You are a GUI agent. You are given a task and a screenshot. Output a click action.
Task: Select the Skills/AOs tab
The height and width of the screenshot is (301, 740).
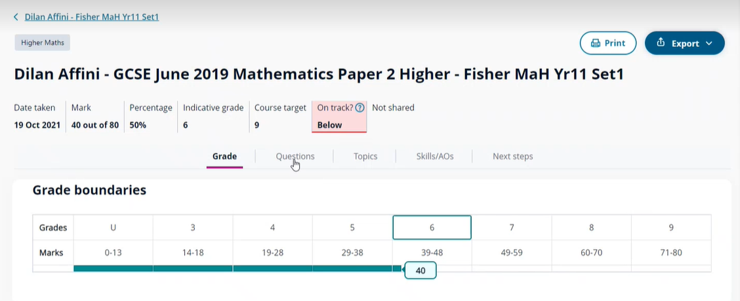(434, 156)
